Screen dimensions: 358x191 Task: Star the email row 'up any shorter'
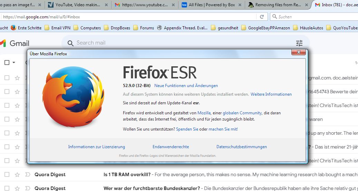(17, 133)
